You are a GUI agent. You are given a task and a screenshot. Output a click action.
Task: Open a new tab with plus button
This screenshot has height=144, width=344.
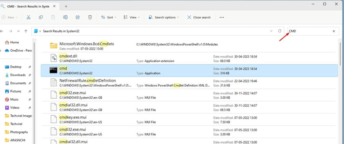(66, 6)
